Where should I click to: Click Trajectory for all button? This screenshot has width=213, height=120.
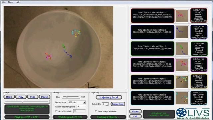coord(109,97)
